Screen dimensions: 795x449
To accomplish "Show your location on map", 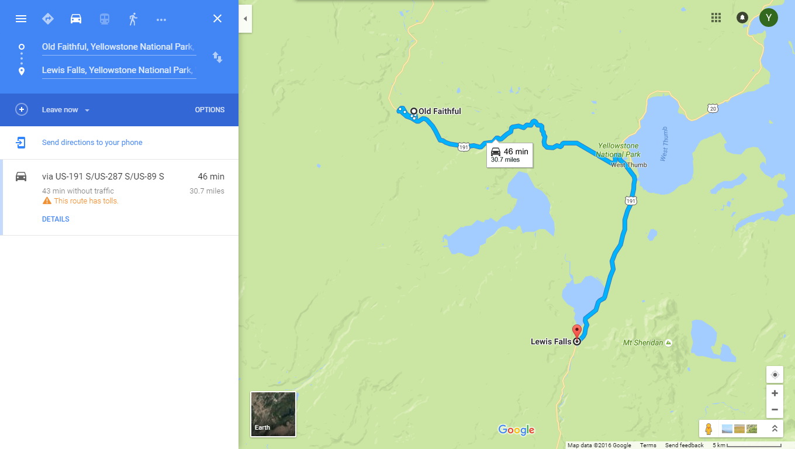I will [x=775, y=375].
